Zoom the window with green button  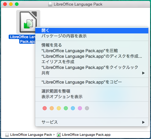click(x=17, y=4)
